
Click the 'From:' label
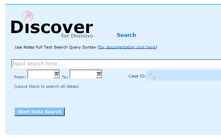[20, 77]
